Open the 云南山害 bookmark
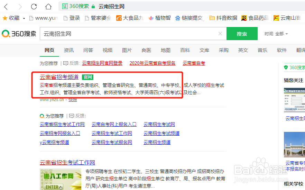The height and width of the screenshot is (190, 305). point(287,18)
